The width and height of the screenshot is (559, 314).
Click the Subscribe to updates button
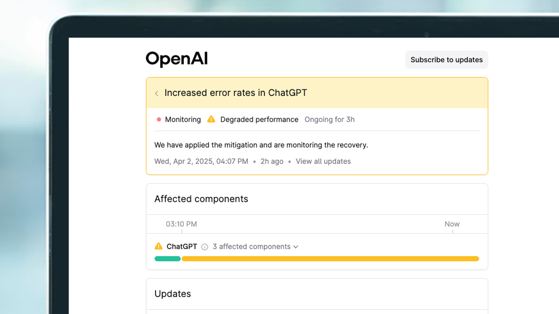click(x=446, y=60)
